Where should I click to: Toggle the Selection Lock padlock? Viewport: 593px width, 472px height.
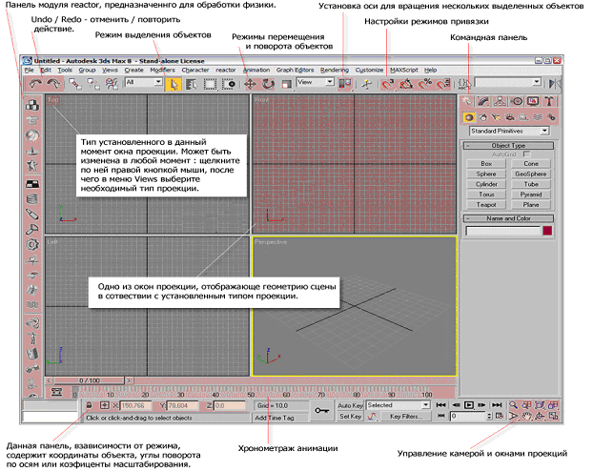click(89, 405)
